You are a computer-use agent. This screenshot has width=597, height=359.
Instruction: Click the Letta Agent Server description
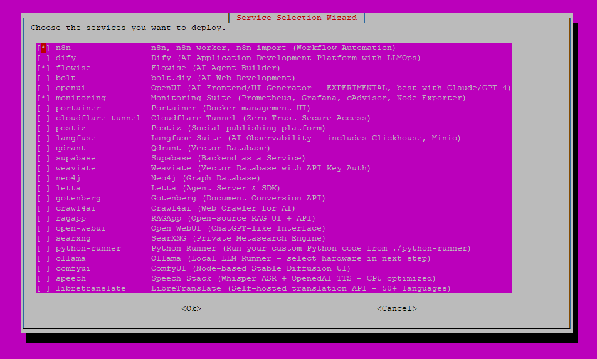[x=216, y=188]
